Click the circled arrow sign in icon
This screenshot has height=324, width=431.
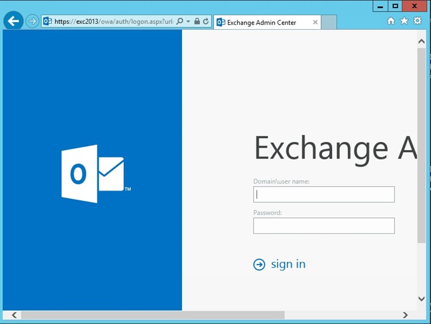[x=259, y=265]
